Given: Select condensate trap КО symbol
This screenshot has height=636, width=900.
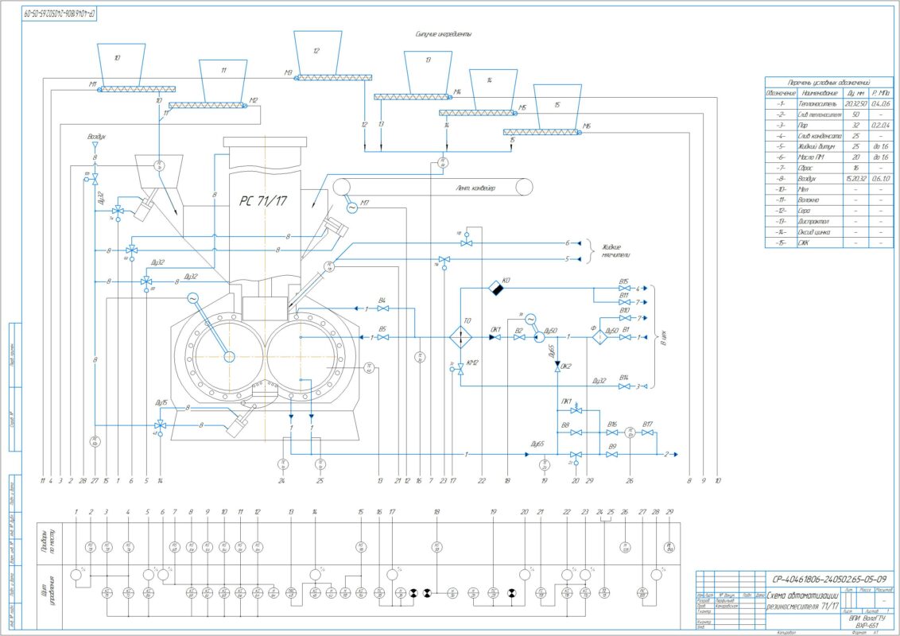Looking at the screenshot, I should pos(495,288).
